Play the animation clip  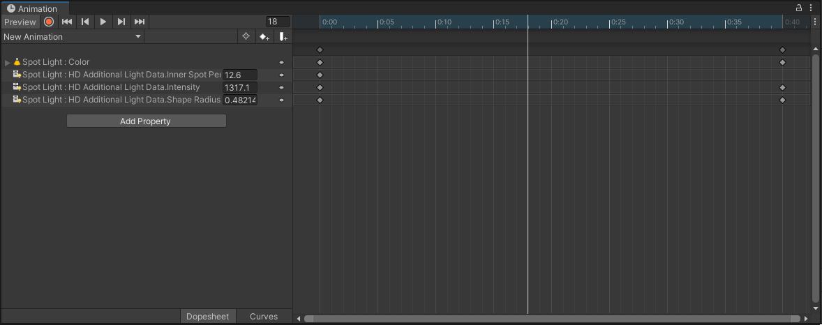click(103, 22)
